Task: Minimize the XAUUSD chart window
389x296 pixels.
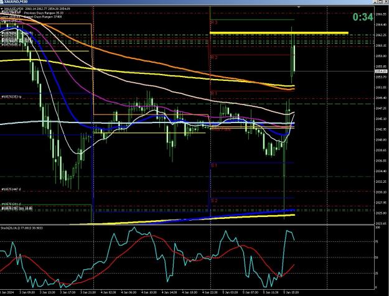Action: (376, 2)
